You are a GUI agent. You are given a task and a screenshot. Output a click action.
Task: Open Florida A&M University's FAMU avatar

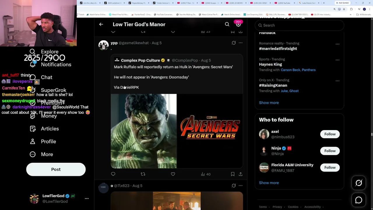[x=264, y=167]
